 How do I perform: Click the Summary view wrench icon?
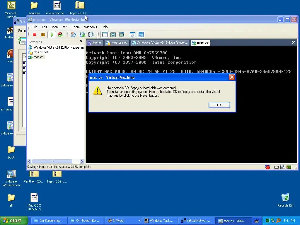click(132, 35)
